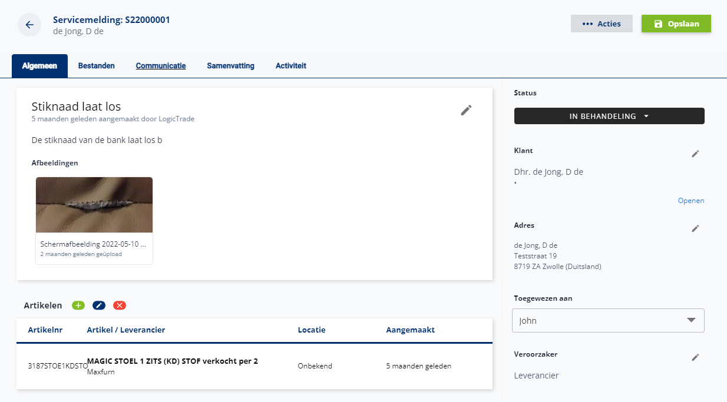Add a new article with green plus

coord(78,305)
